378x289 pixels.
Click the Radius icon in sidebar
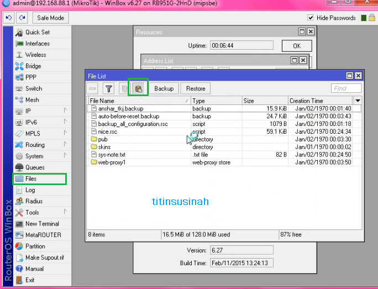[19, 201]
